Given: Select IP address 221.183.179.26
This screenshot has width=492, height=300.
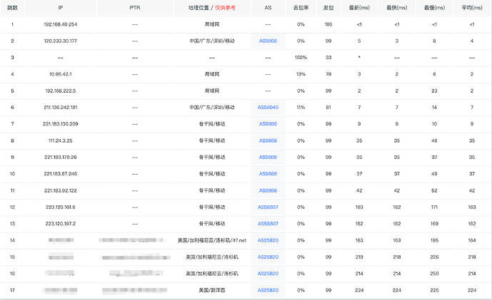Looking at the screenshot, I should click(60, 157).
